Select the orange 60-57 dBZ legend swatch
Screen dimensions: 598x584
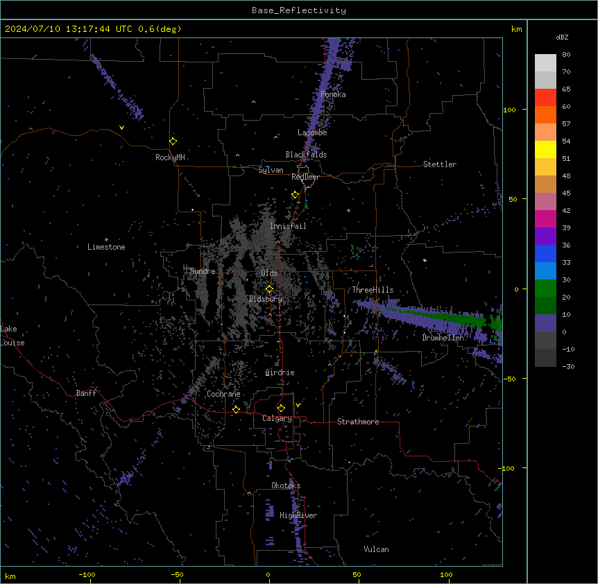click(545, 114)
